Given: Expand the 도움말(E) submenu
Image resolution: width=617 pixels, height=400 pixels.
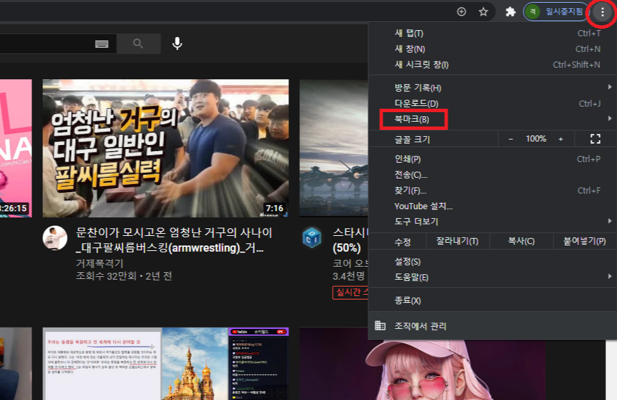Looking at the screenshot, I should click(493, 277).
